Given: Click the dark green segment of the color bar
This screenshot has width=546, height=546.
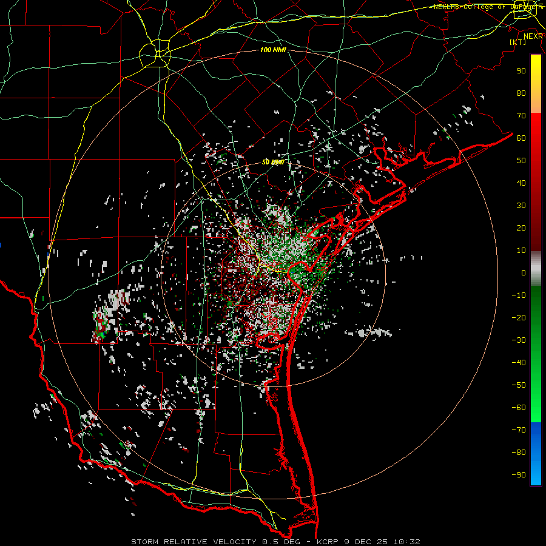Looking at the screenshot, I should pos(536,303).
